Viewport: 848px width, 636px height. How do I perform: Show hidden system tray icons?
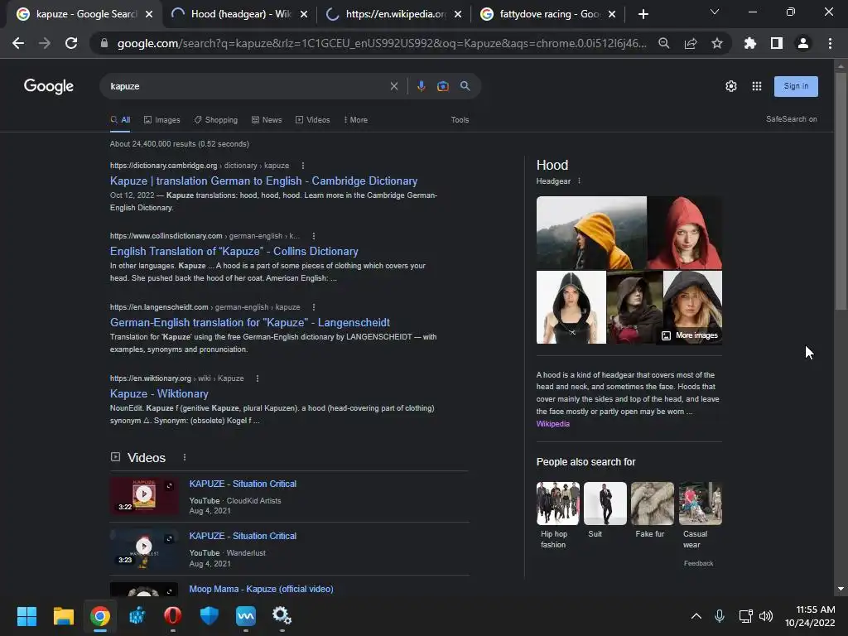(696, 616)
